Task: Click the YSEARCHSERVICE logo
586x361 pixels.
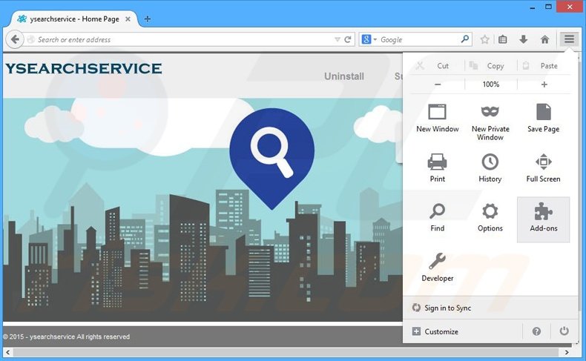Action: [x=83, y=68]
